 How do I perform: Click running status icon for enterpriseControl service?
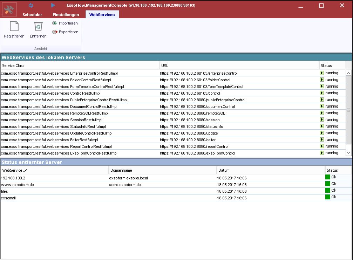(322, 73)
